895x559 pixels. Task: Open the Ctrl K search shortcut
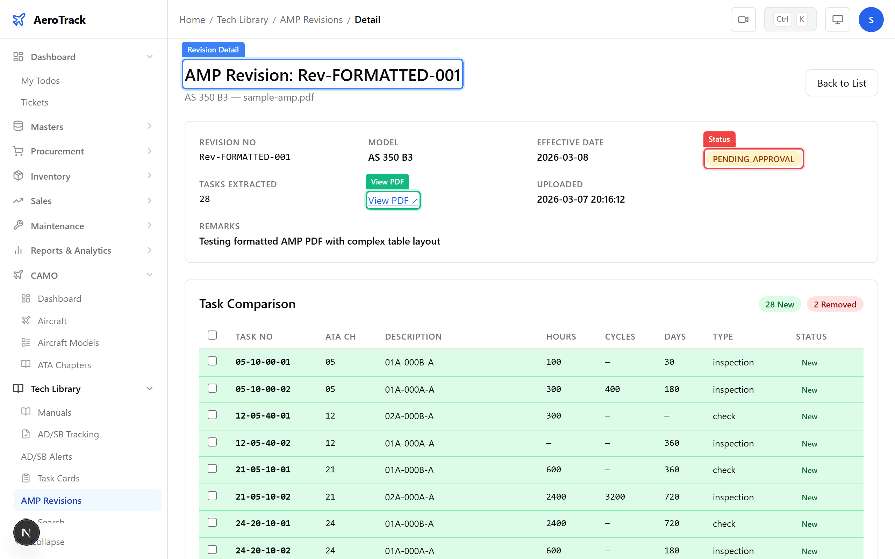click(x=790, y=20)
